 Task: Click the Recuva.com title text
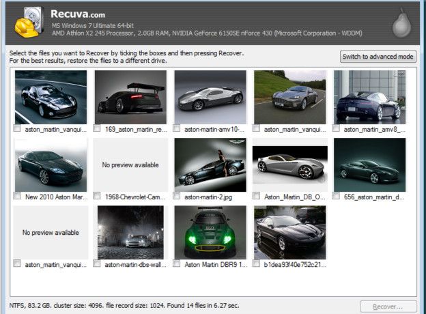click(x=78, y=14)
